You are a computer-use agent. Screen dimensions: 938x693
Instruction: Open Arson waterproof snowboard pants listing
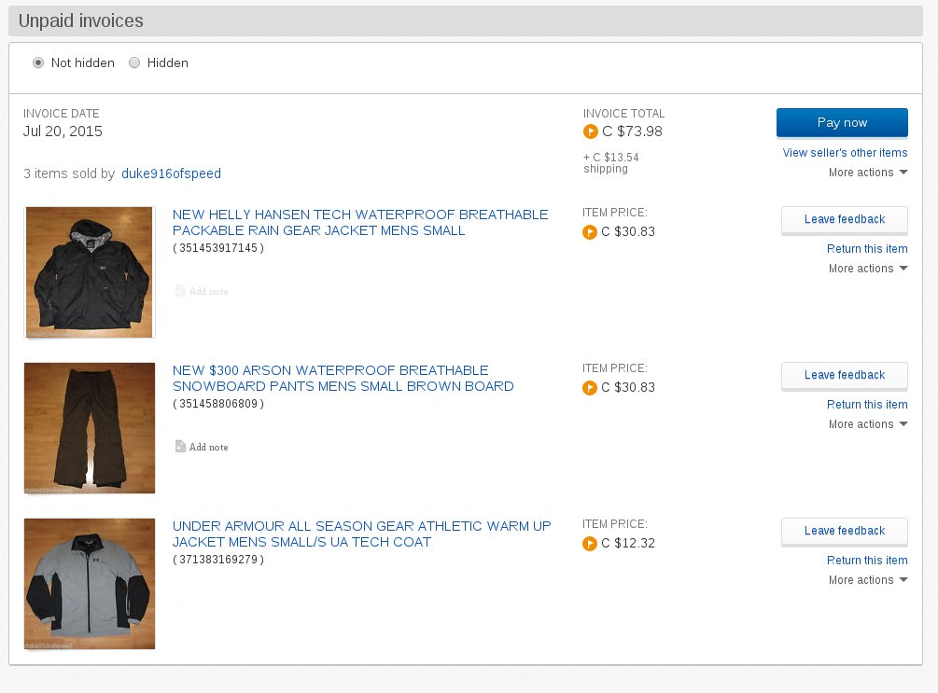click(343, 378)
